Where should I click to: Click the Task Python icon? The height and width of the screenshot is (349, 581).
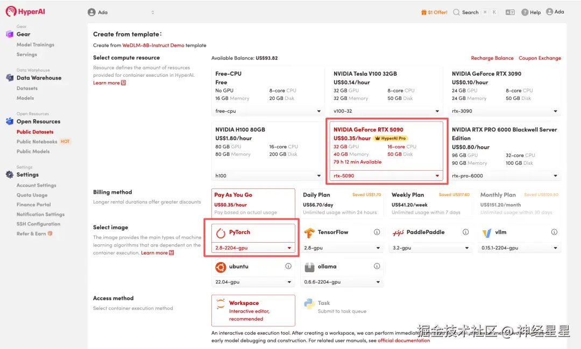(309, 304)
